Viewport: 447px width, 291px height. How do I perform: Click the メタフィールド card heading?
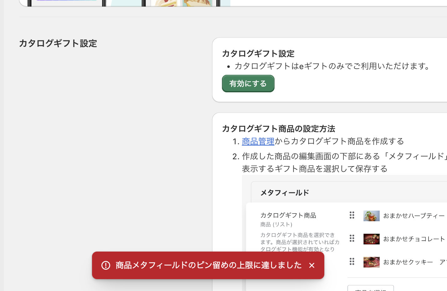285,193
